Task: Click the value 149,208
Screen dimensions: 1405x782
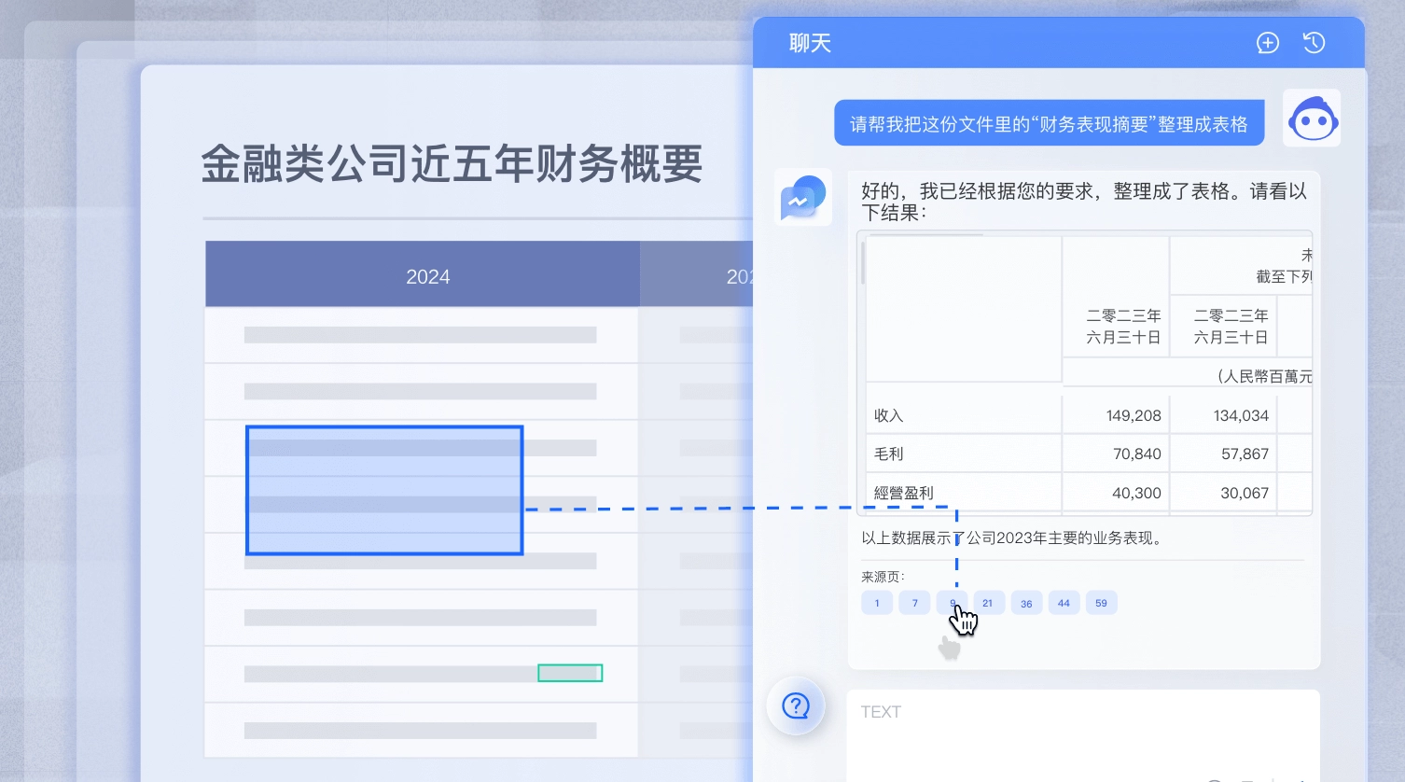Action: [x=1134, y=415]
